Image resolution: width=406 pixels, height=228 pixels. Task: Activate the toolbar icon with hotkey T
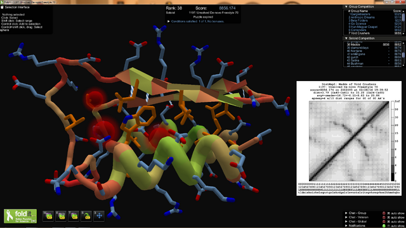(x=74, y=216)
